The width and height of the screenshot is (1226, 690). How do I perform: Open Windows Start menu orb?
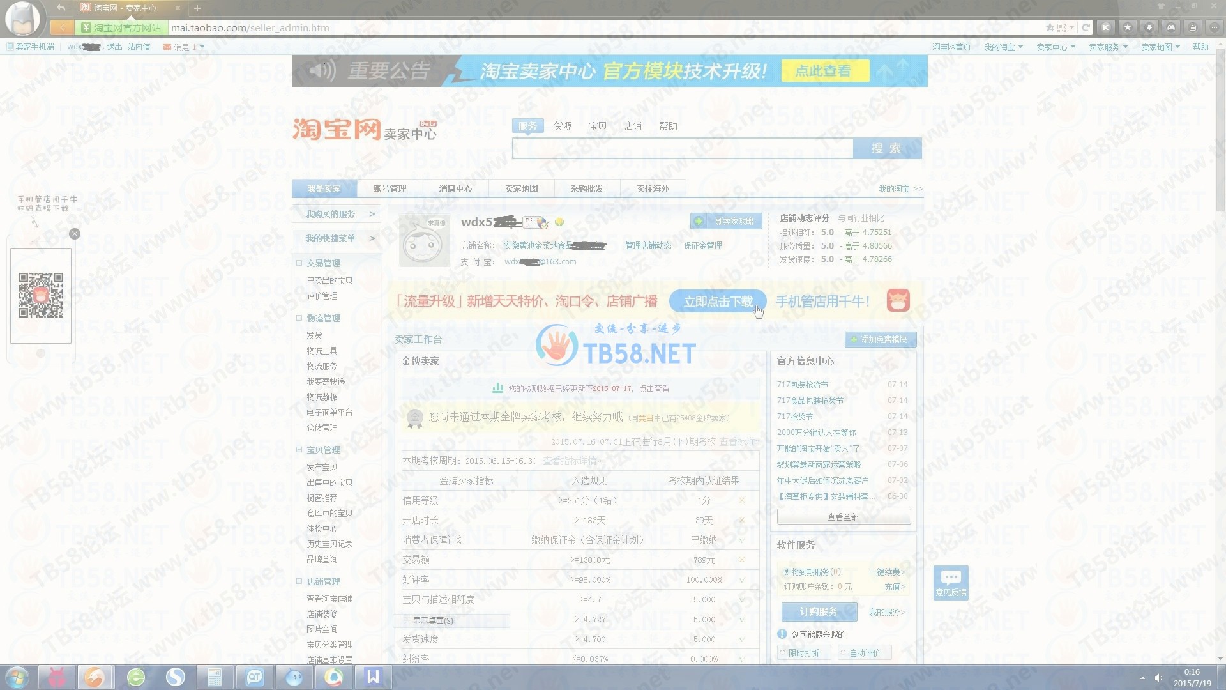pos(17,677)
